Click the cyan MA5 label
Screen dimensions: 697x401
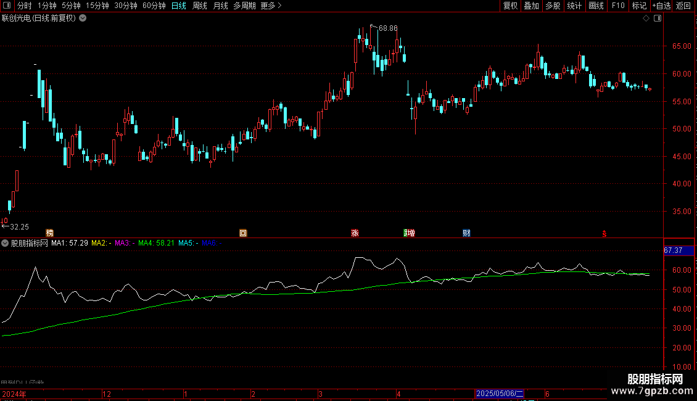pos(189,243)
